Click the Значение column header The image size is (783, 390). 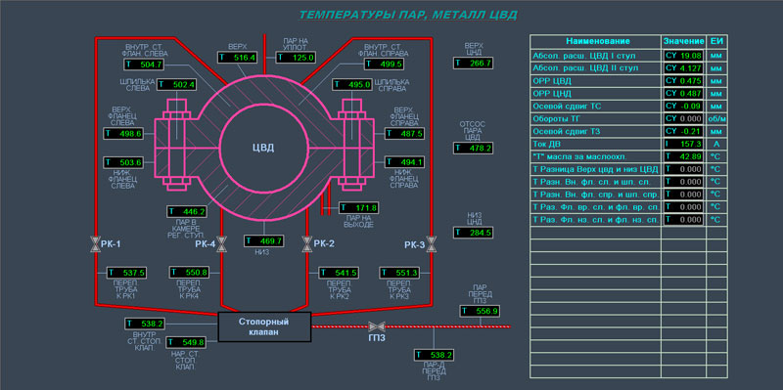point(683,41)
